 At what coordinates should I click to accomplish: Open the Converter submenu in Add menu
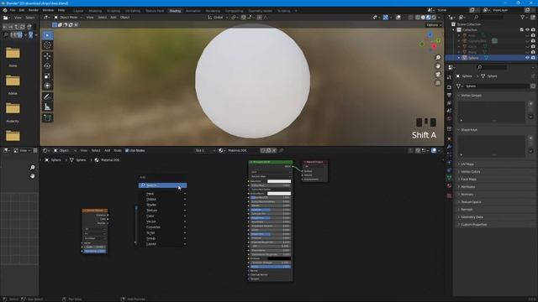click(x=162, y=227)
